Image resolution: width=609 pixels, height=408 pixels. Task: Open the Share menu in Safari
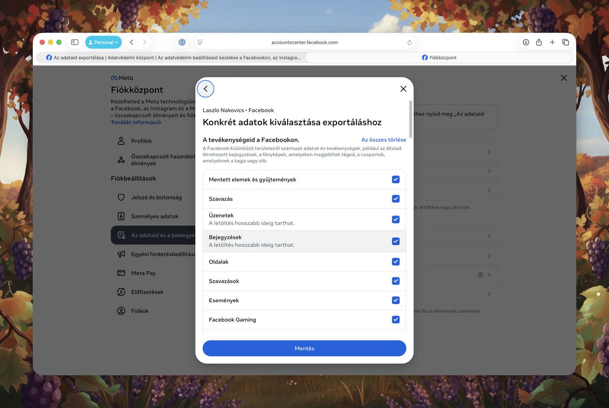coord(539,42)
